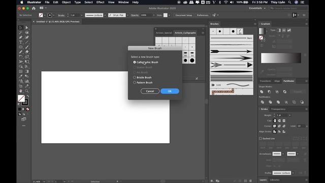Select the Line Segment tool
325x183 pixels.
point(27,42)
